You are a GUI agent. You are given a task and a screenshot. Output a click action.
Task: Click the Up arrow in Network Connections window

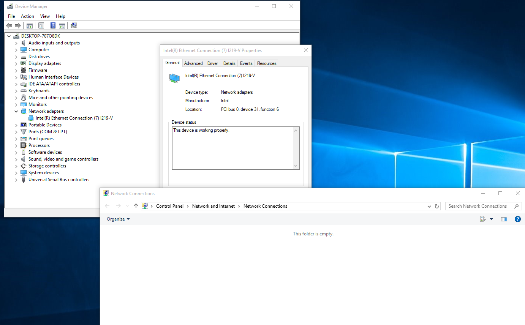pos(136,206)
